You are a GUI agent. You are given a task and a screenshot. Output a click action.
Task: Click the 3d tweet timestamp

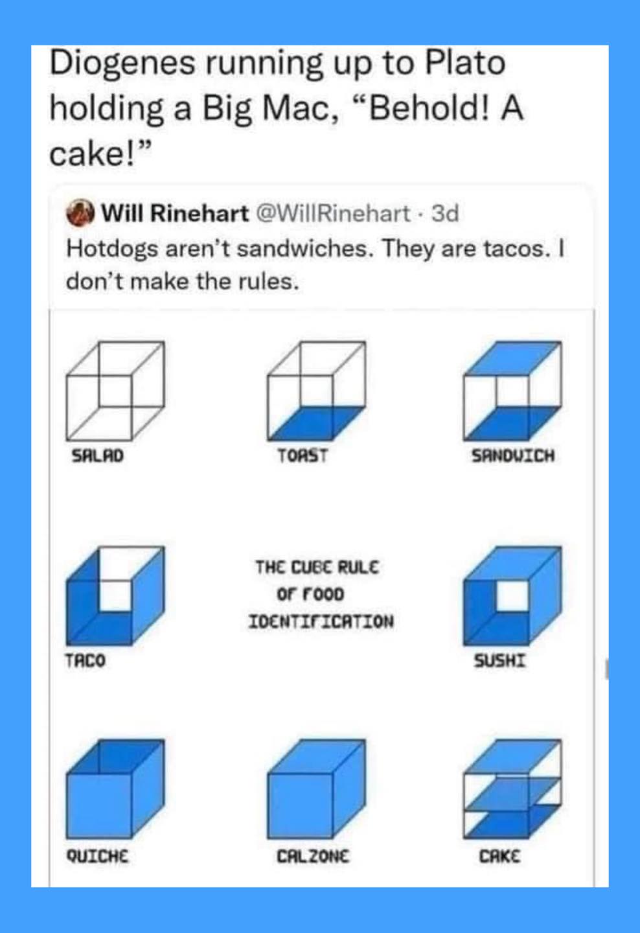point(445,213)
